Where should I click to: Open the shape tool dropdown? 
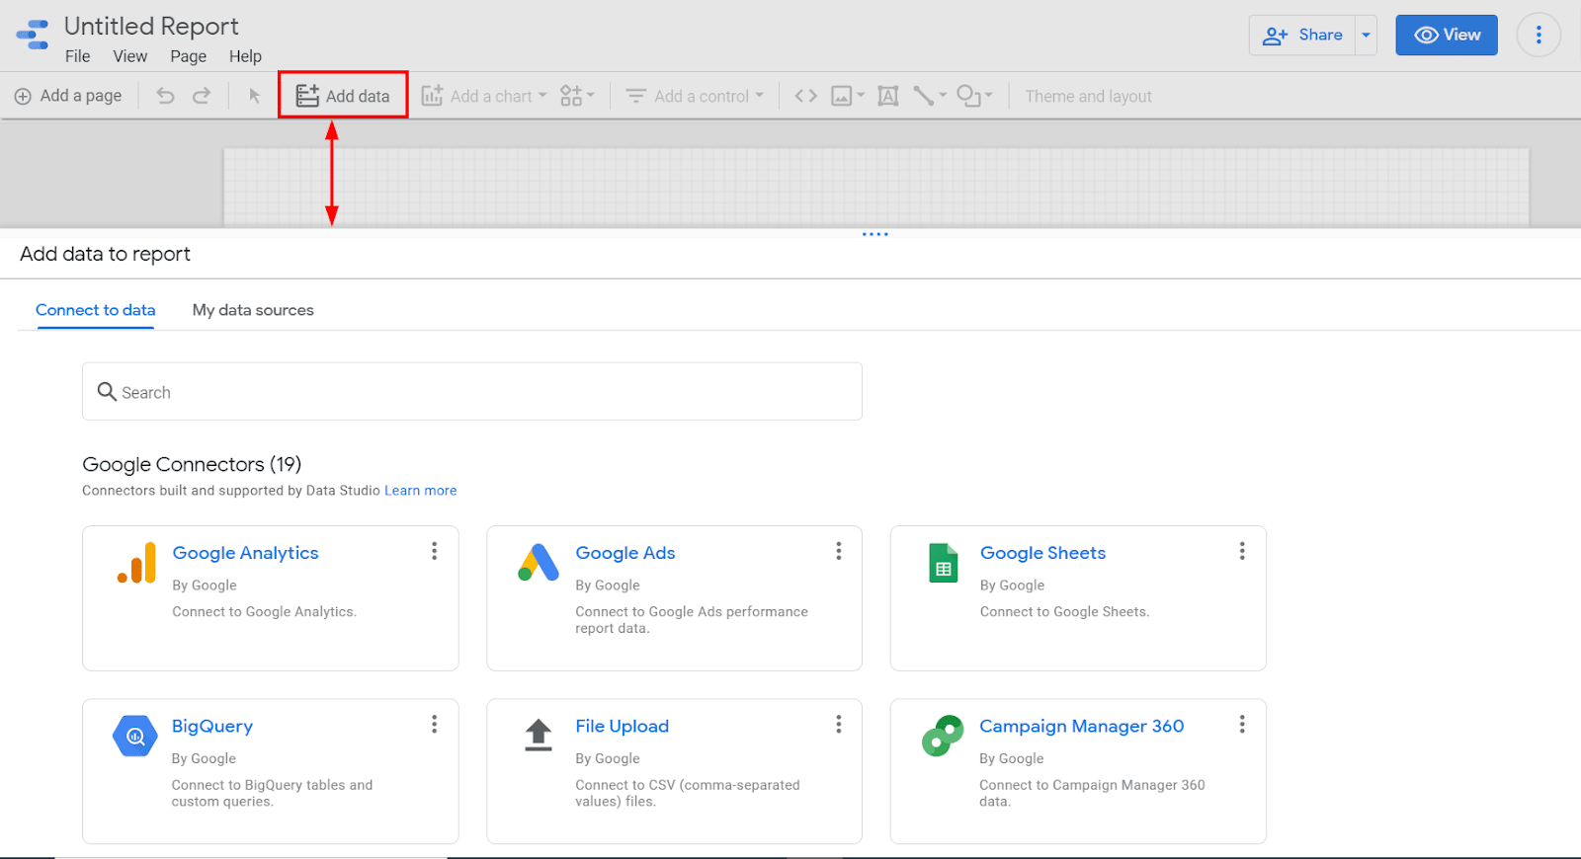tap(974, 96)
